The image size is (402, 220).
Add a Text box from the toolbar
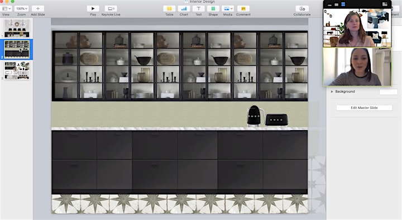[x=198, y=8]
